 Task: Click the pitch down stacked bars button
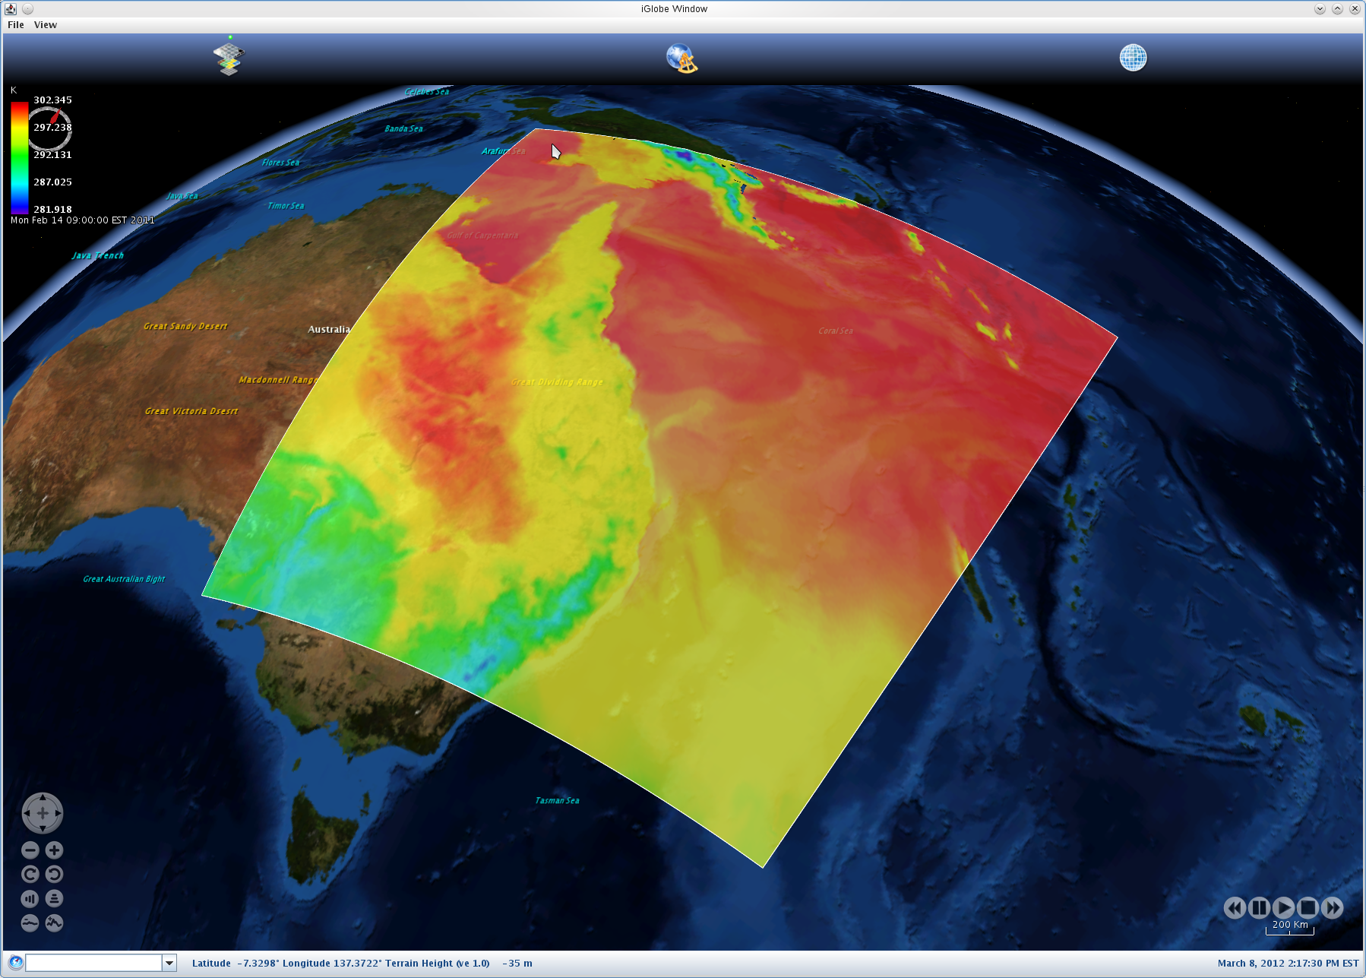coord(54,899)
